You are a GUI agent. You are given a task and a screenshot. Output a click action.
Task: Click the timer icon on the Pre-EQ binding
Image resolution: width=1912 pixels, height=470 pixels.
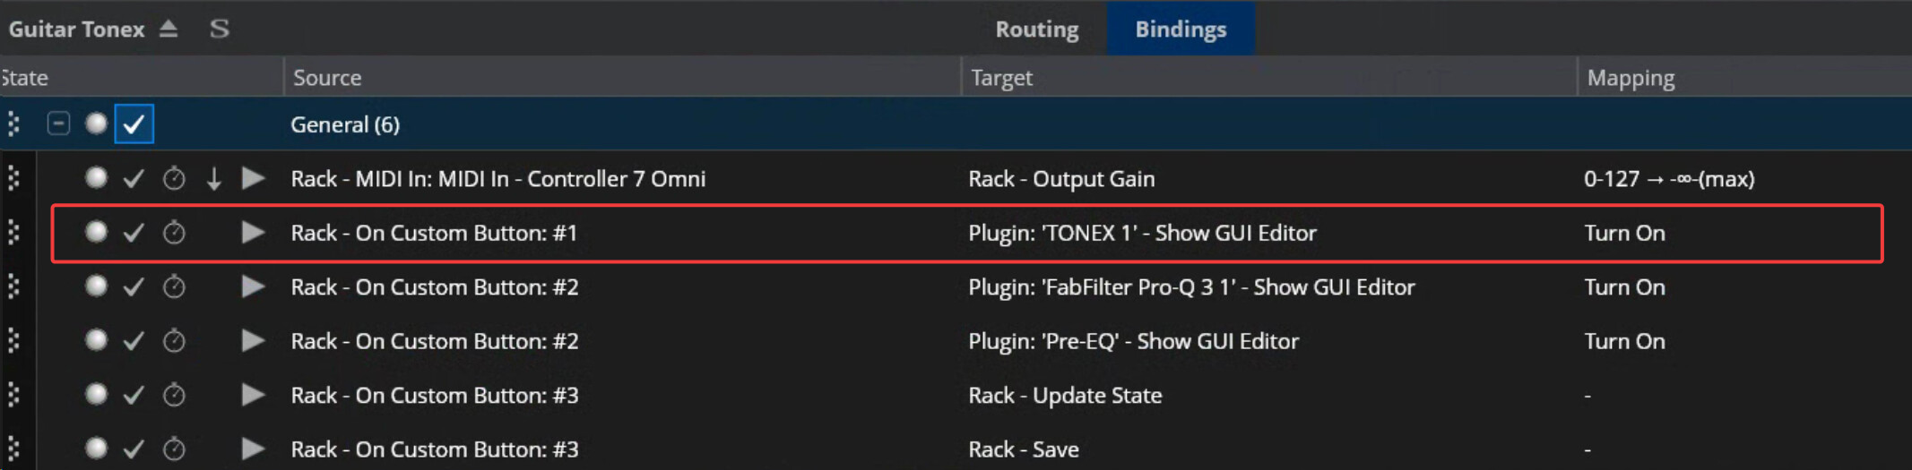coord(174,341)
